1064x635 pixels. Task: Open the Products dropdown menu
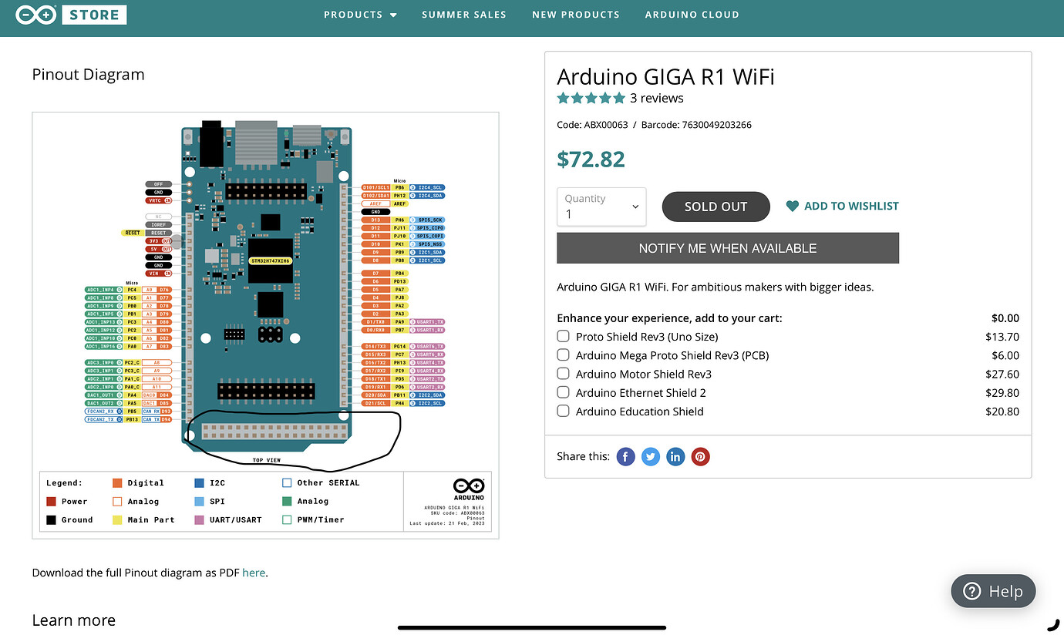(360, 14)
